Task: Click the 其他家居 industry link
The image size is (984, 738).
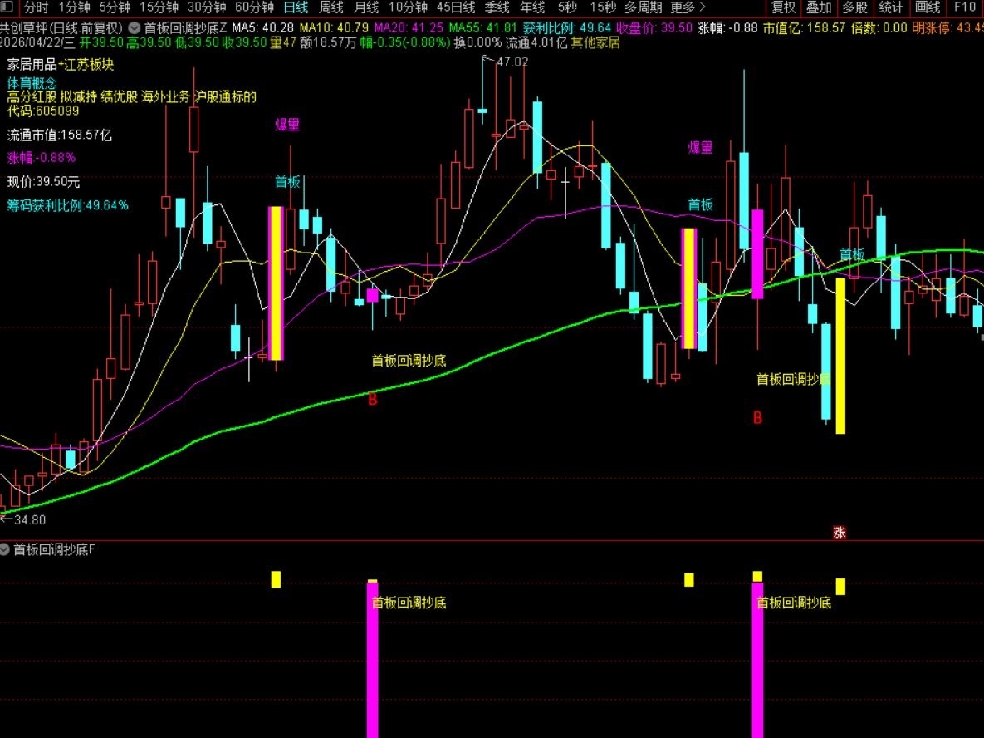Action: 595,42
